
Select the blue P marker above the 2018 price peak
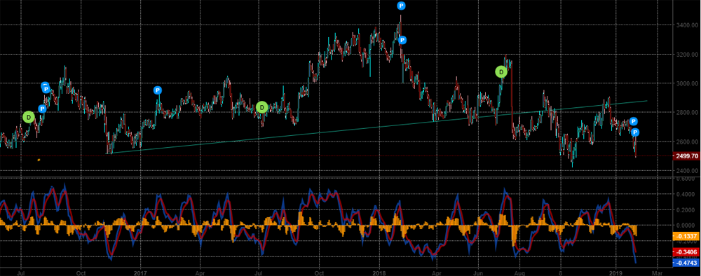(x=402, y=6)
